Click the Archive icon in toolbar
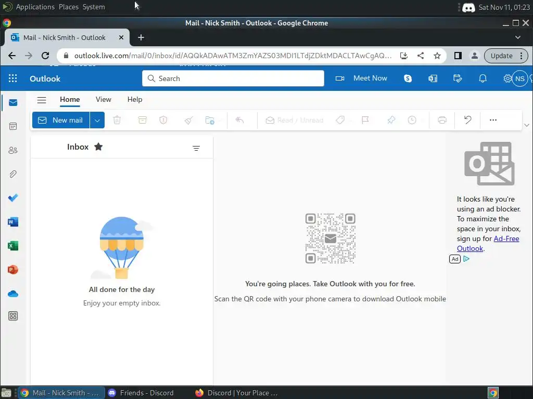The image size is (533, 399). coord(143,120)
